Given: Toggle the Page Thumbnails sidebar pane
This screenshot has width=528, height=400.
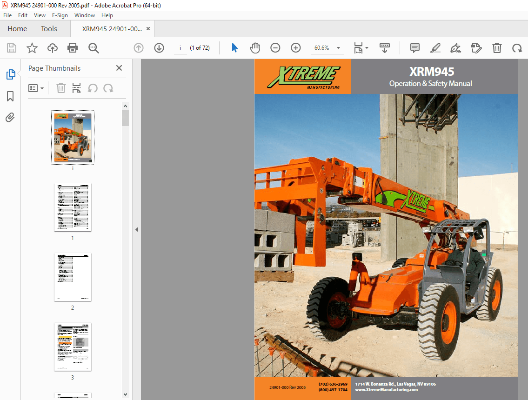Looking at the screenshot, I should [x=10, y=73].
